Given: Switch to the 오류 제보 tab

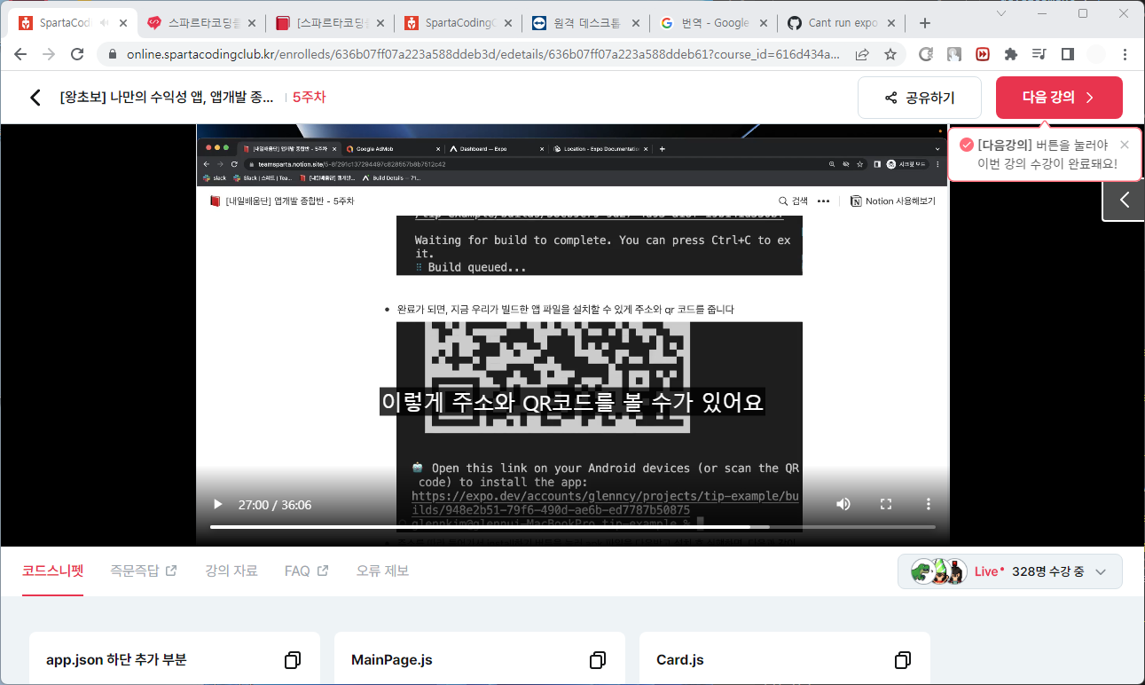Looking at the screenshot, I should click(x=382, y=571).
